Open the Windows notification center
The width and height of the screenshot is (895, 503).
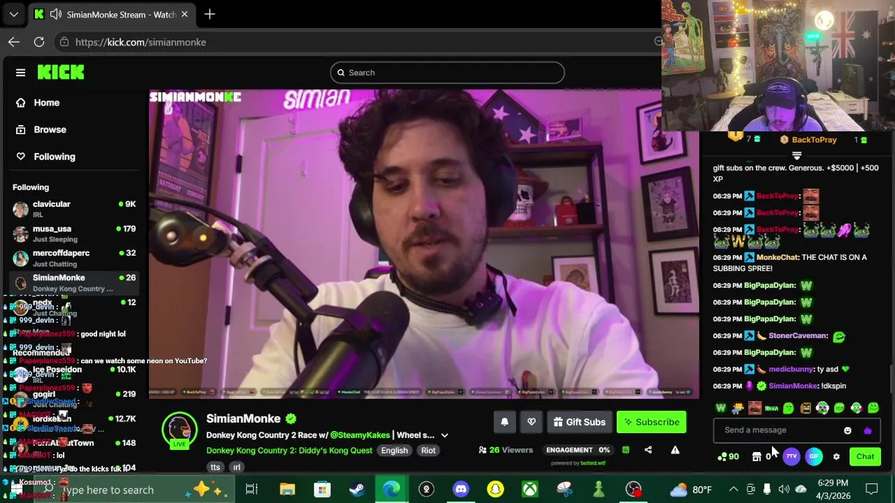(872, 490)
